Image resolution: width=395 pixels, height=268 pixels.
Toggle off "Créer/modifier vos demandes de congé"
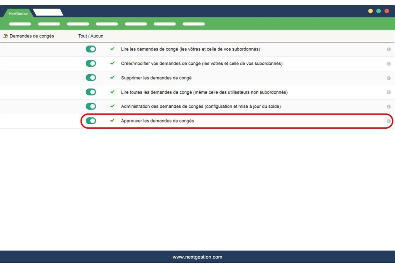coord(90,64)
